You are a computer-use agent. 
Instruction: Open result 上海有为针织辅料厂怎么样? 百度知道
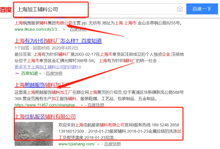point(58,41)
